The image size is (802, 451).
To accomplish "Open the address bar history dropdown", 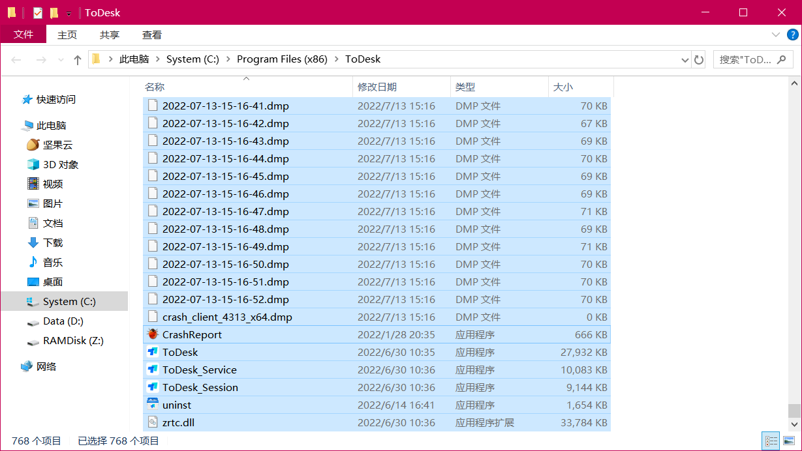I will tap(685, 59).
